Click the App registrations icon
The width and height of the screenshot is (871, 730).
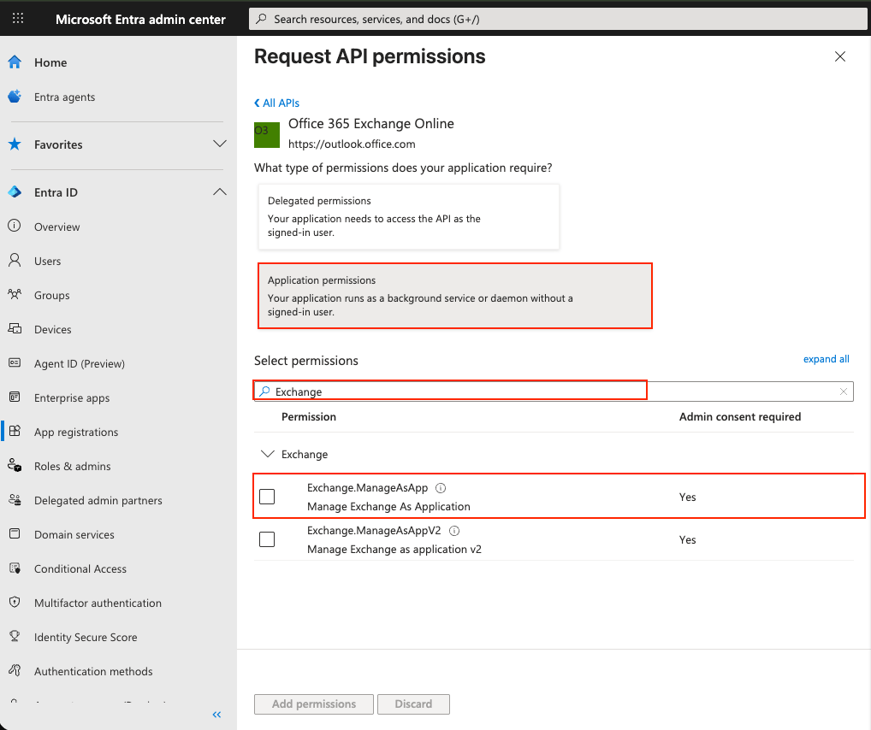pos(15,432)
